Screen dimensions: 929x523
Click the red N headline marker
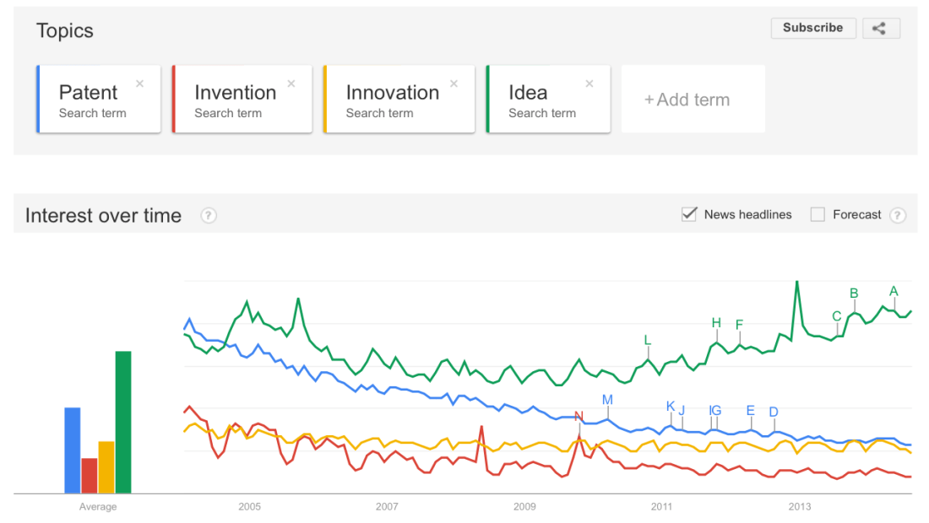click(579, 416)
